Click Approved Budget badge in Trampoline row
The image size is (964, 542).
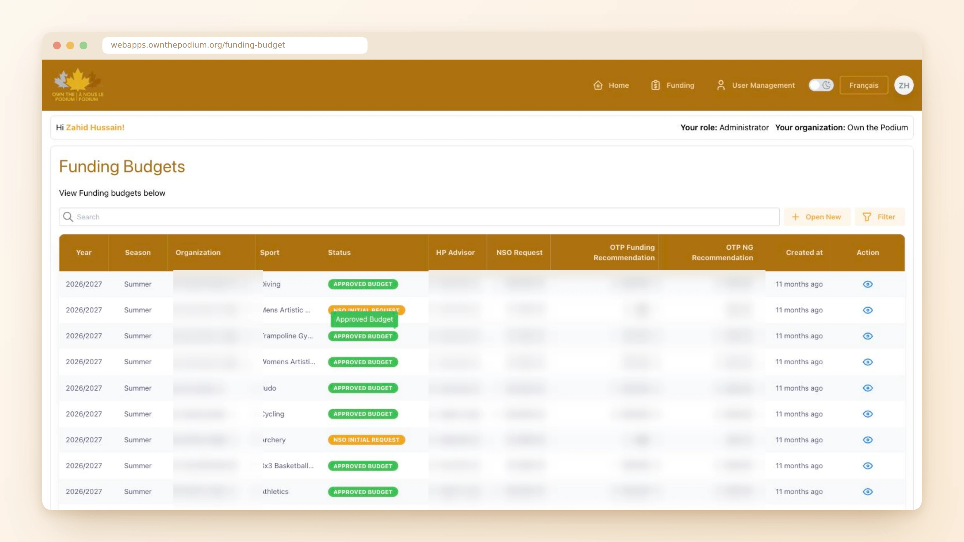[363, 336]
